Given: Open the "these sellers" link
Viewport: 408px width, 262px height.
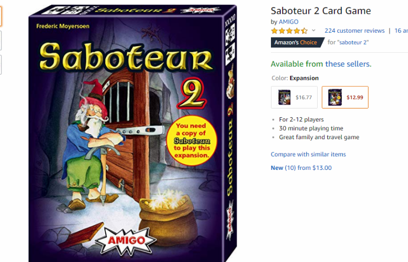Looking at the screenshot, I should coord(348,64).
